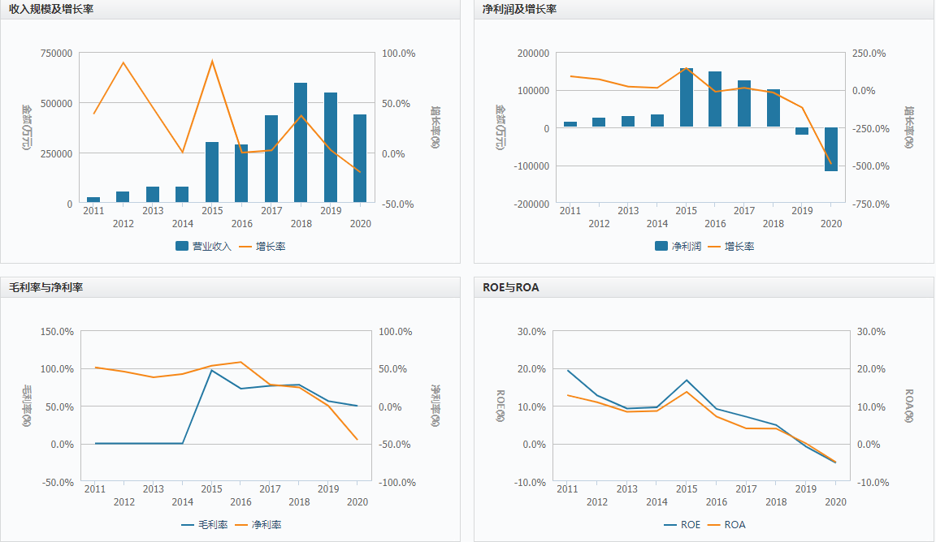Click the 2016 net profit bar
936x542 pixels.
(x=715, y=99)
